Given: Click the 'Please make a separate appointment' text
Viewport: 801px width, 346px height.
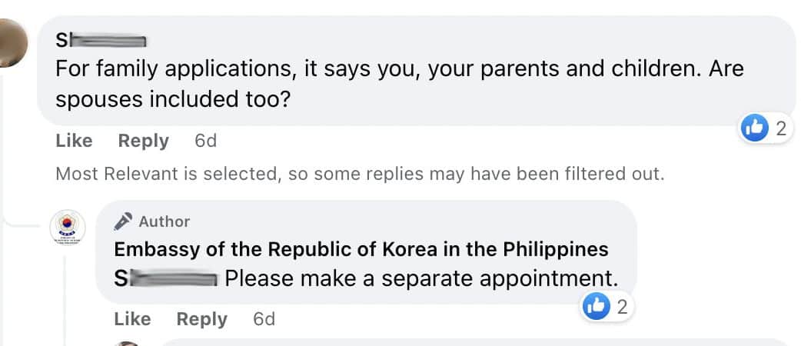Looking at the screenshot, I should pos(421,277).
